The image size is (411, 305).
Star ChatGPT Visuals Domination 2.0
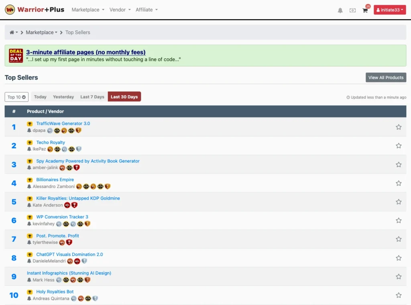click(x=399, y=258)
